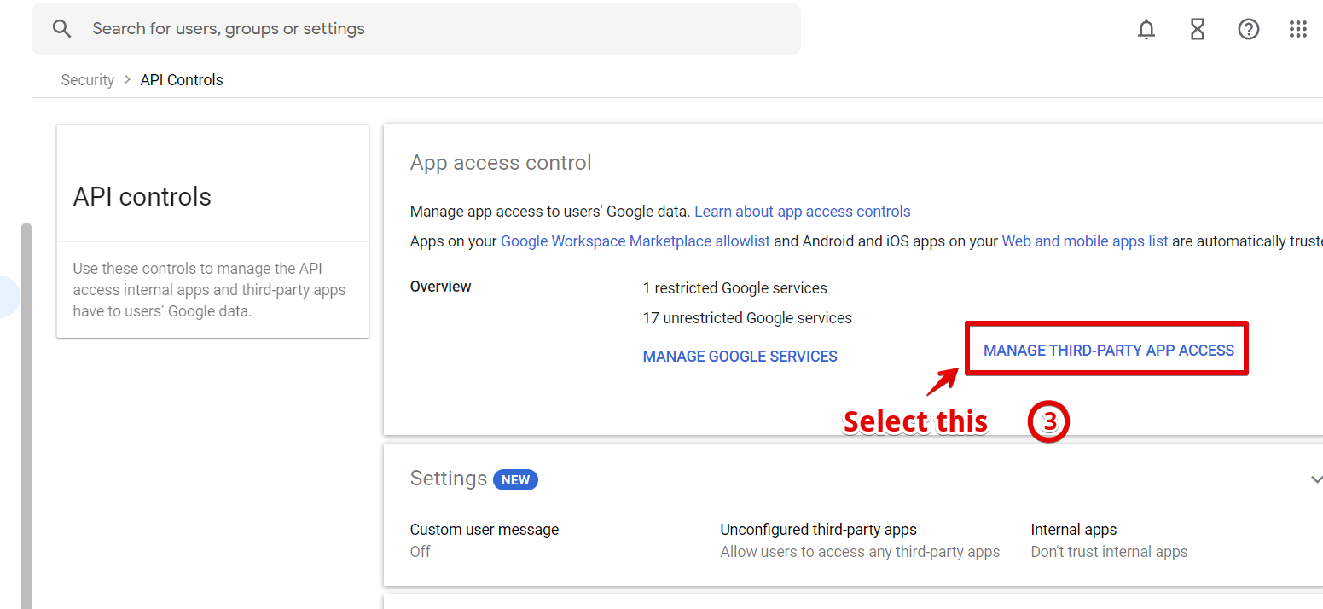Click the NEW badge beside Settings

point(515,479)
